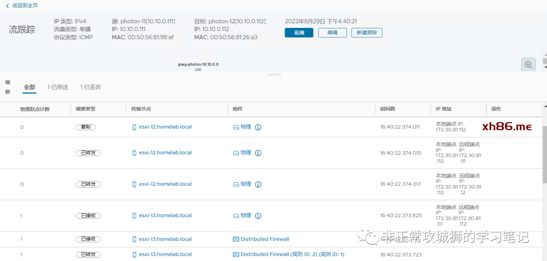
Task: Open the 1 已丢弃 tab
Action: pyautogui.click(x=91, y=87)
